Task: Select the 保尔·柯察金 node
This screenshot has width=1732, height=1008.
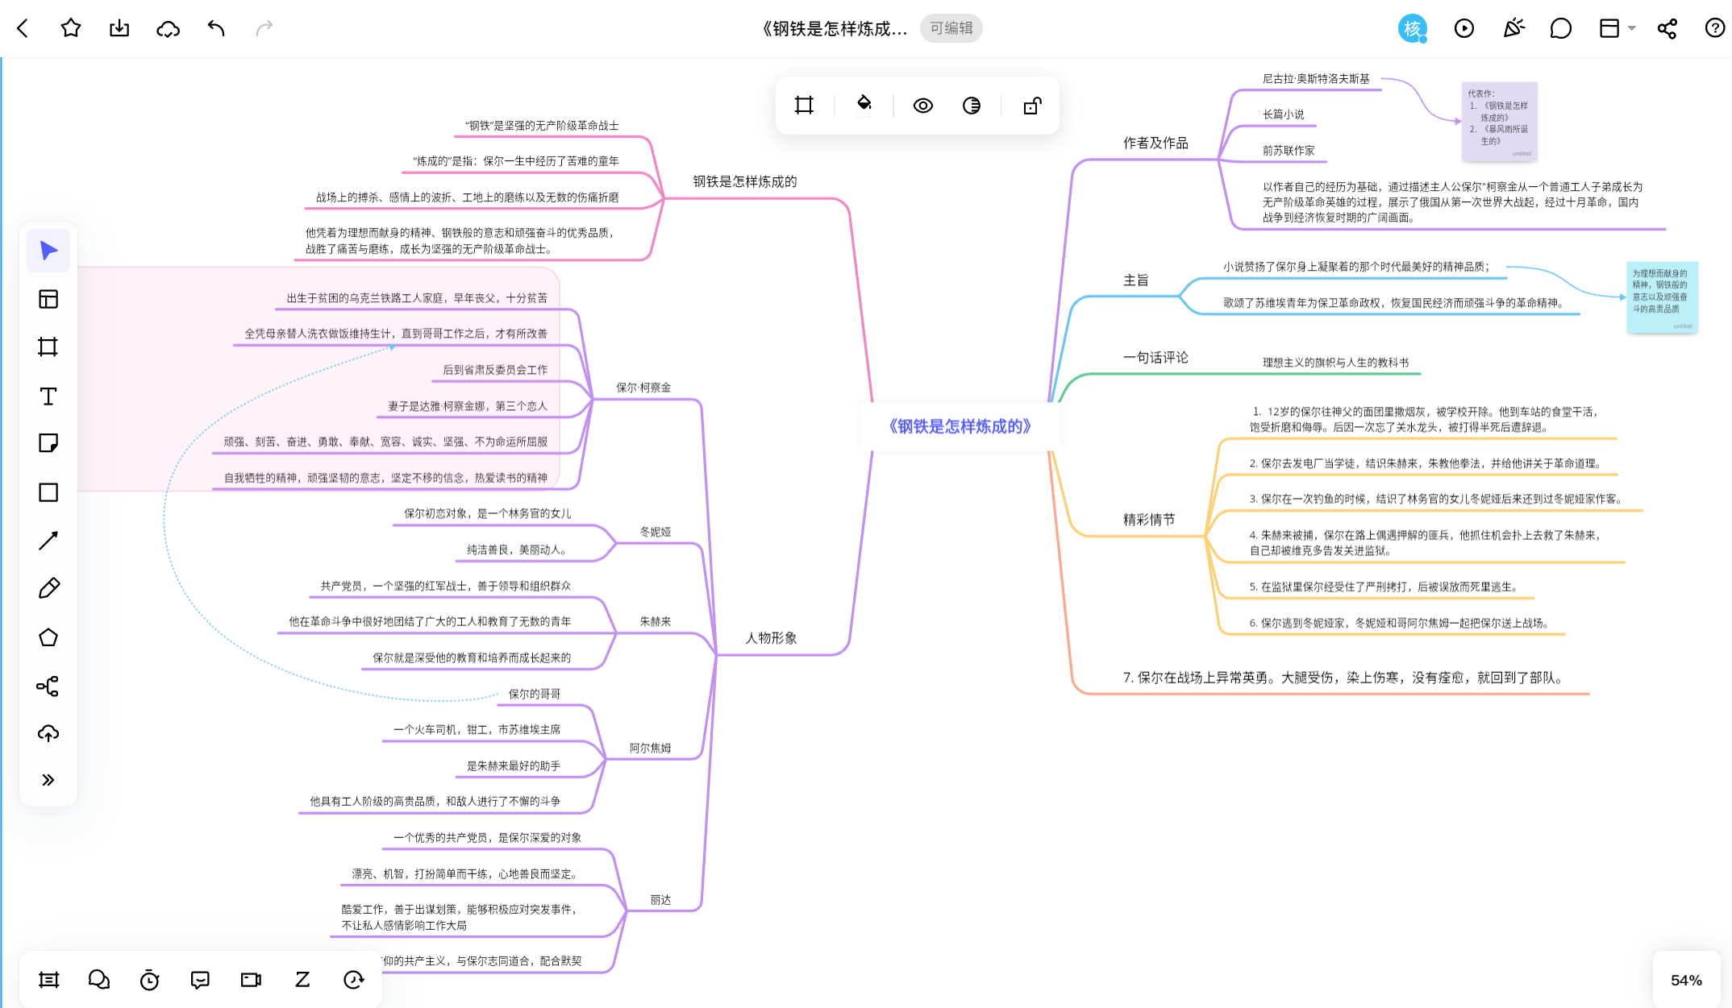Action: [x=643, y=388]
